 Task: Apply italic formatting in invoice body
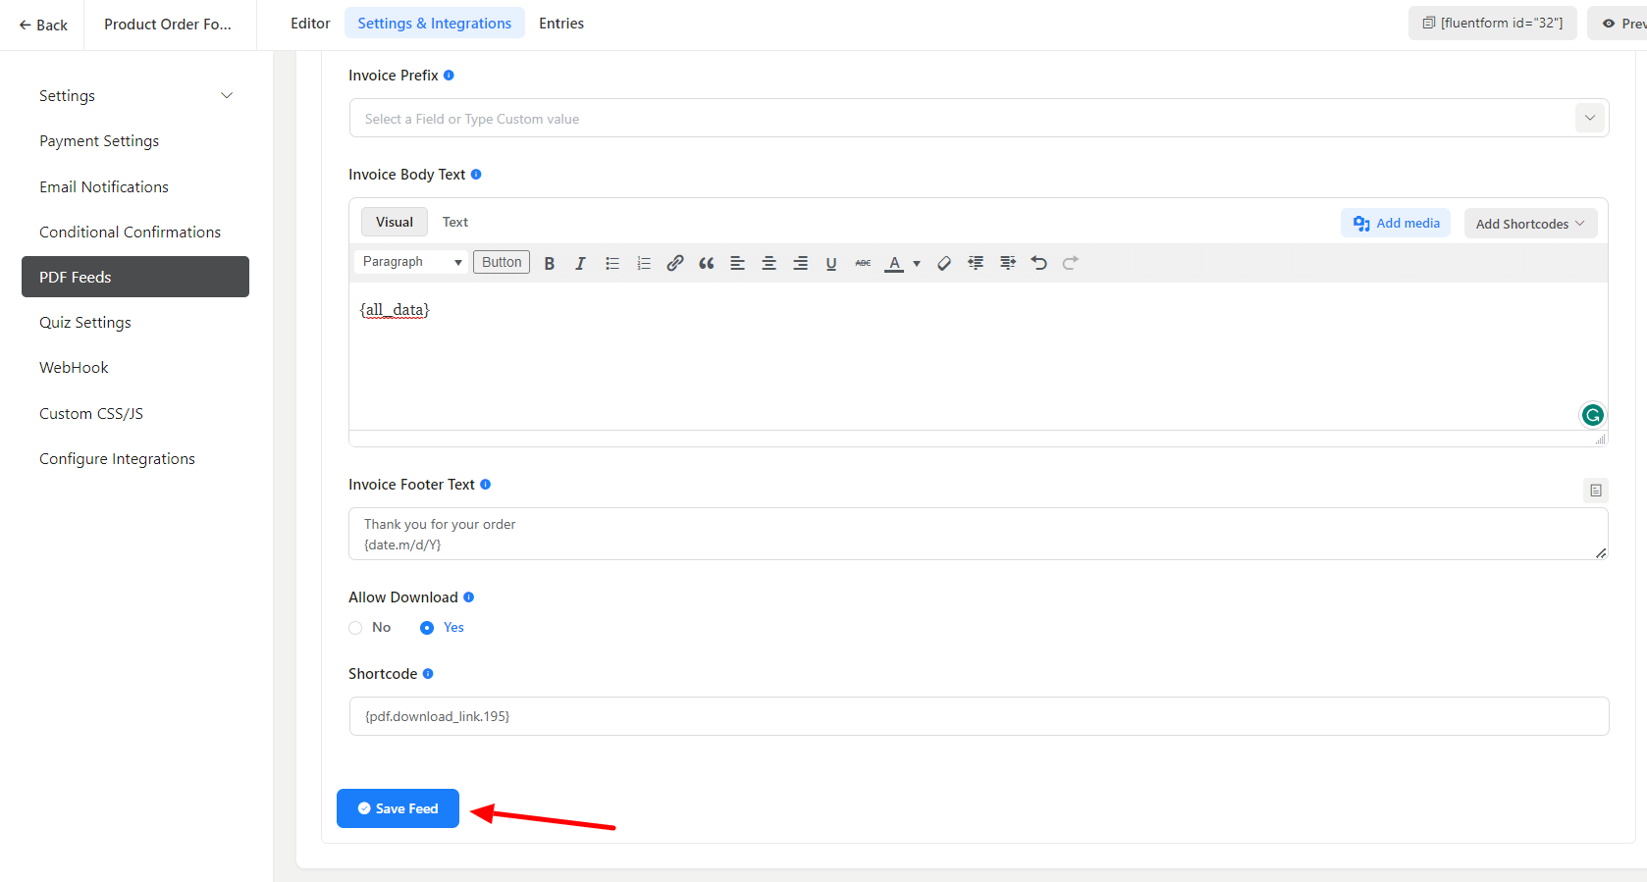(580, 263)
